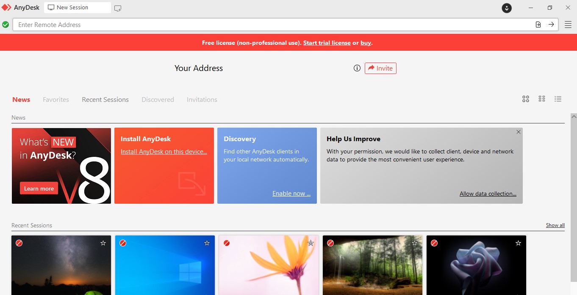Click the 'Help Us Improve' card title
Screen dimensions: 577x295
(x=353, y=139)
